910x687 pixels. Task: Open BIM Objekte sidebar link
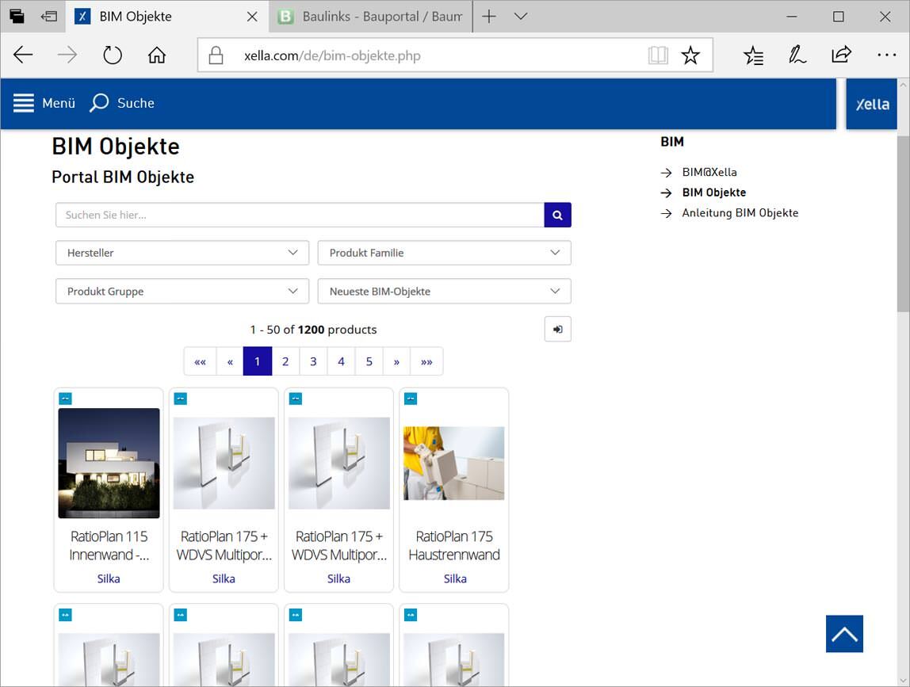click(714, 193)
